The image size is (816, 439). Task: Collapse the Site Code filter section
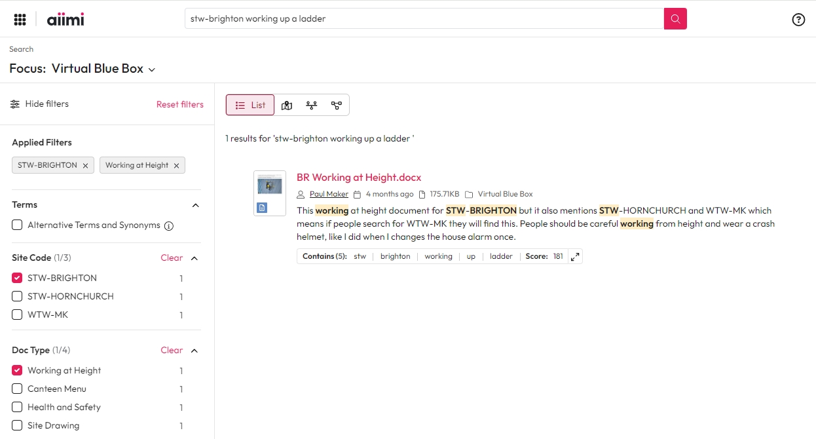coord(195,258)
